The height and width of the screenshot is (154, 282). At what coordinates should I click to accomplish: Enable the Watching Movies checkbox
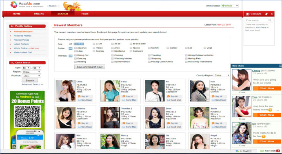tap(112, 59)
